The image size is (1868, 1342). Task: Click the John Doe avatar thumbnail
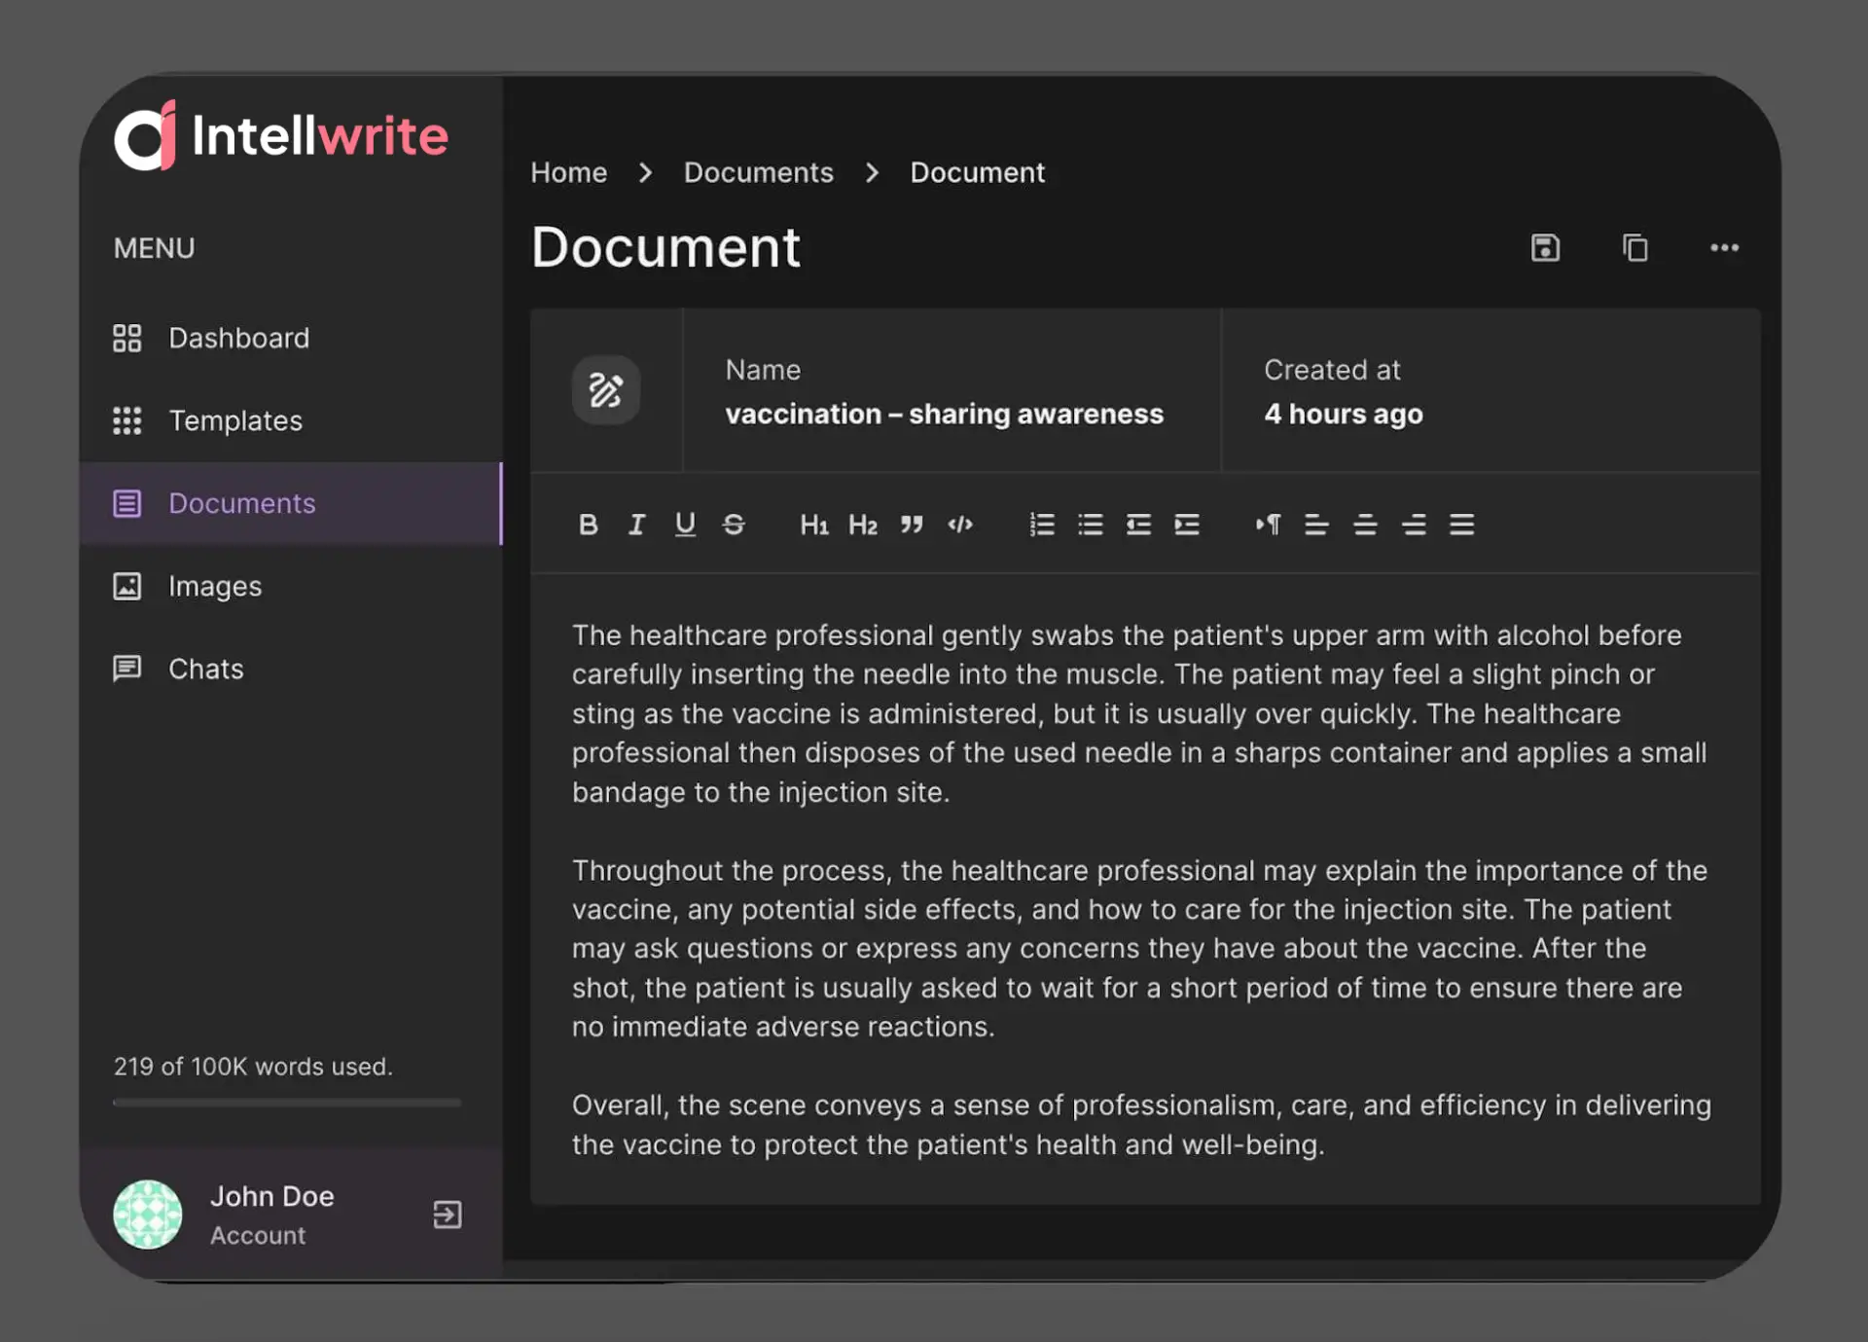[148, 1214]
